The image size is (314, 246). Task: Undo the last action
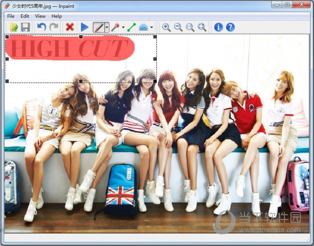click(x=42, y=27)
